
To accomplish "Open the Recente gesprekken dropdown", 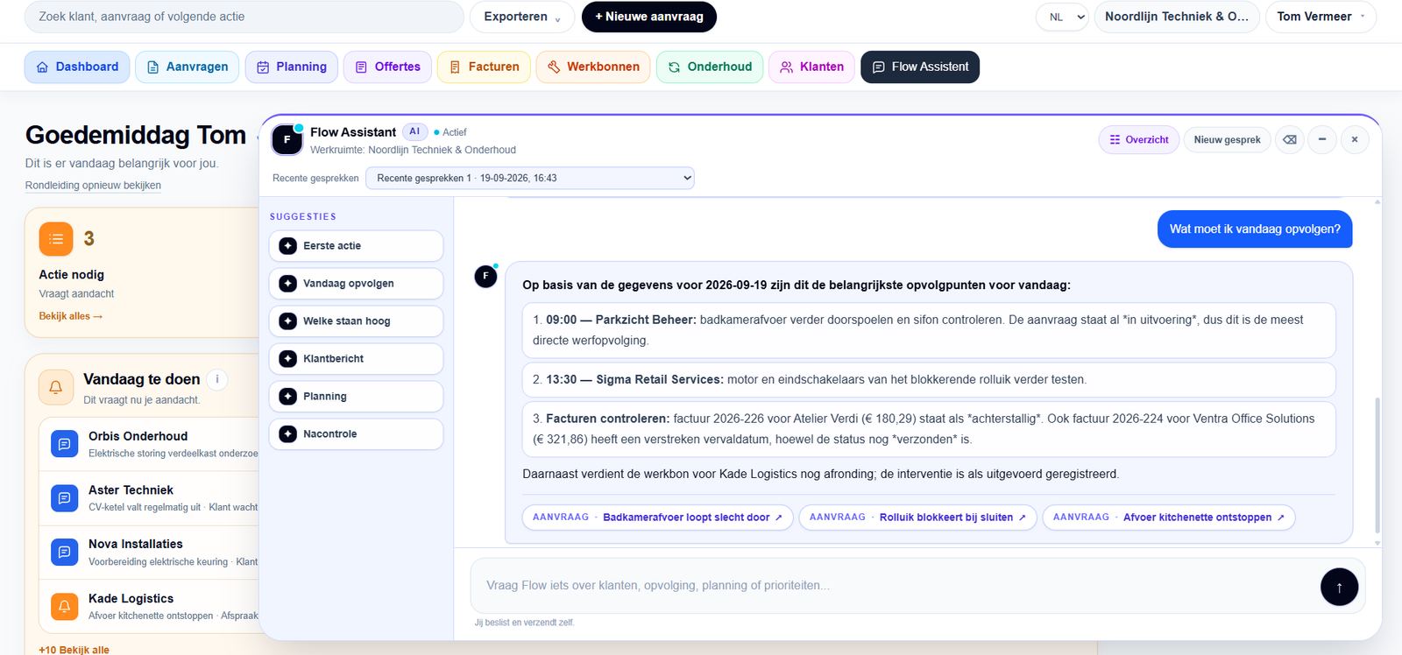I will click(x=530, y=178).
